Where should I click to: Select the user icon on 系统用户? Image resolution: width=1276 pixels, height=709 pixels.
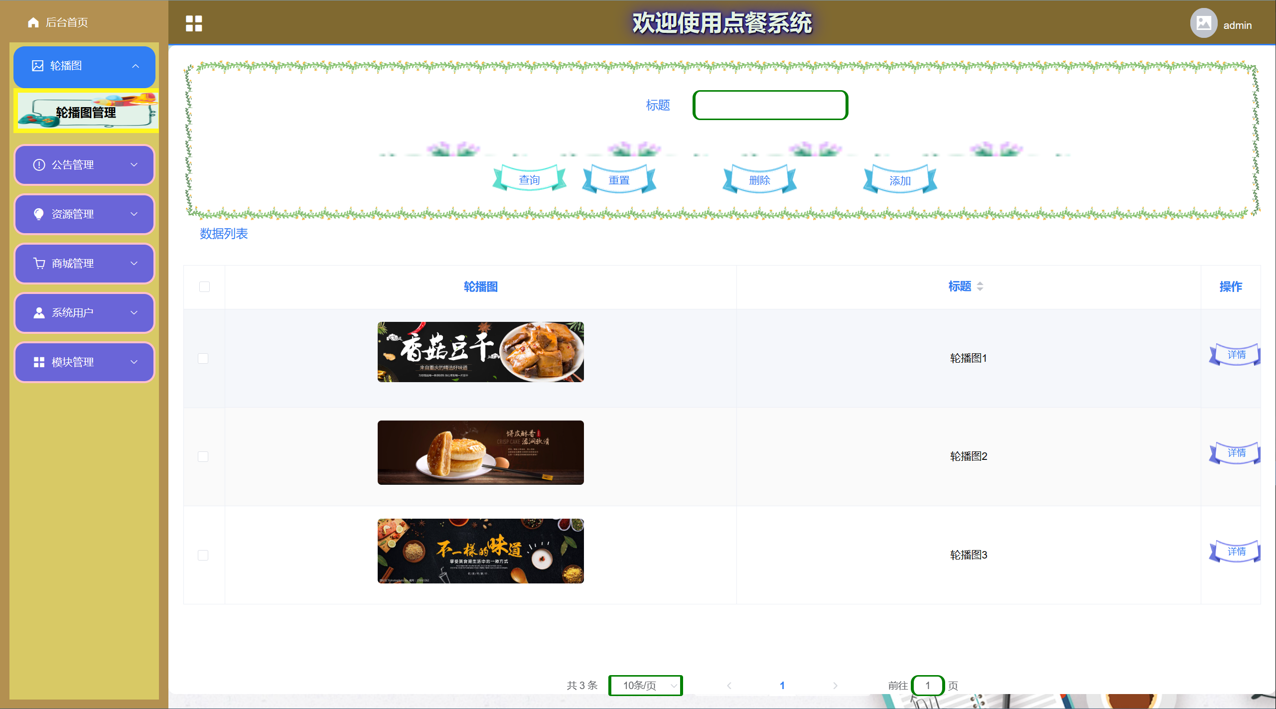point(39,312)
